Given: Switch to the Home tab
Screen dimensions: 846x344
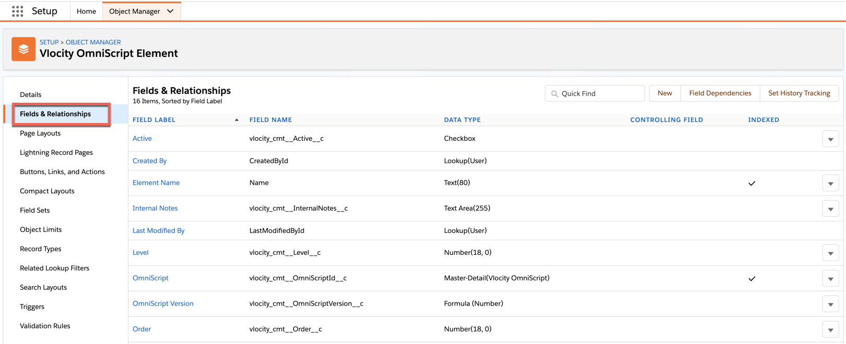Looking at the screenshot, I should coord(86,11).
